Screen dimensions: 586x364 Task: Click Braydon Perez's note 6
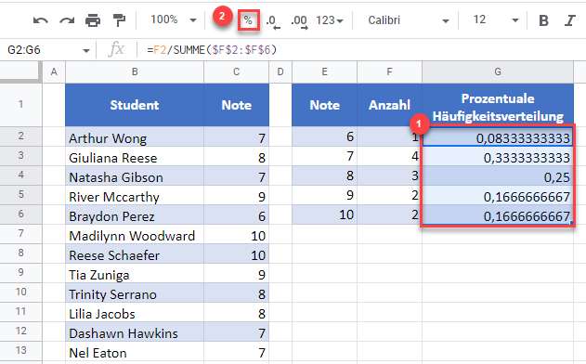tap(236, 214)
